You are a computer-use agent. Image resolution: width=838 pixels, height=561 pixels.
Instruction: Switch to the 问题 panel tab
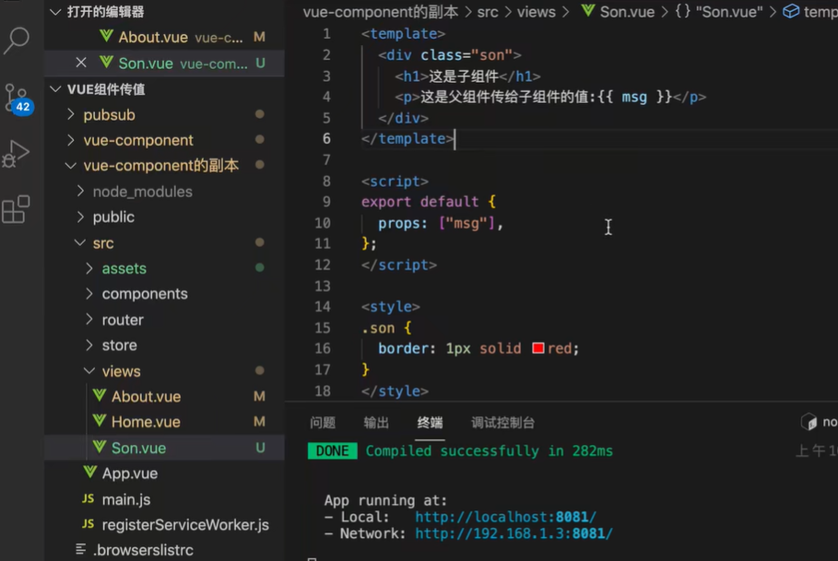coord(323,423)
